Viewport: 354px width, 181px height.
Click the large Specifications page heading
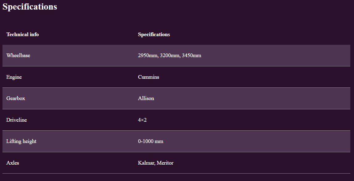click(x=30, y=7)
